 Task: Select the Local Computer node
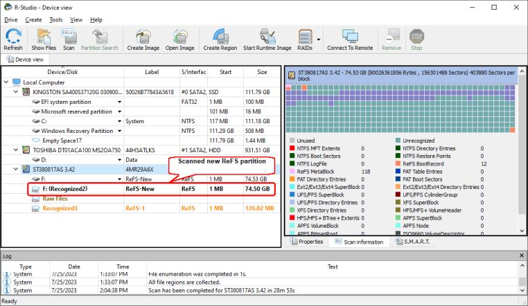coord(44,82)
